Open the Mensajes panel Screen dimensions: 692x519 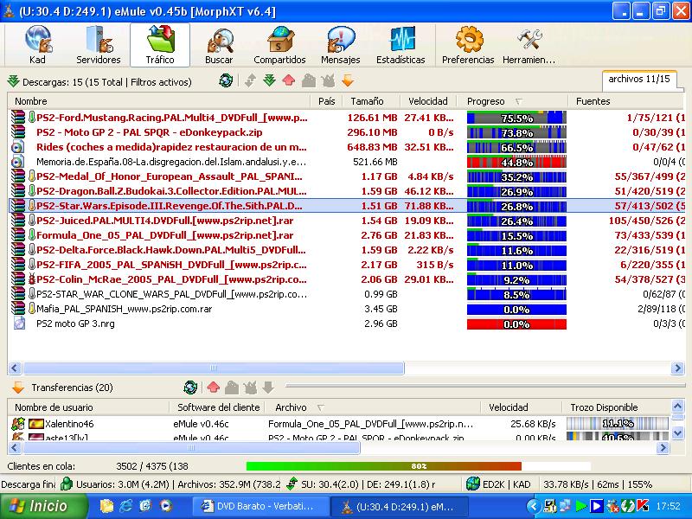(x=340, y=45)
